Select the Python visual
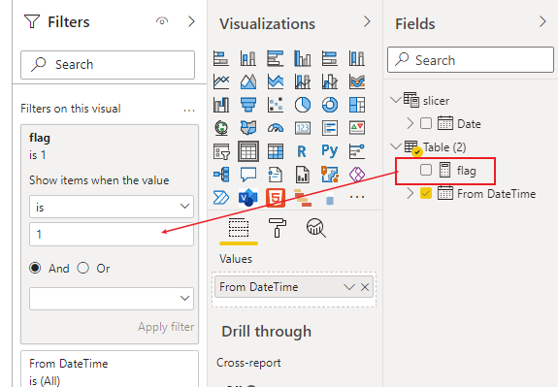558x387 pixels. point(330,150)
